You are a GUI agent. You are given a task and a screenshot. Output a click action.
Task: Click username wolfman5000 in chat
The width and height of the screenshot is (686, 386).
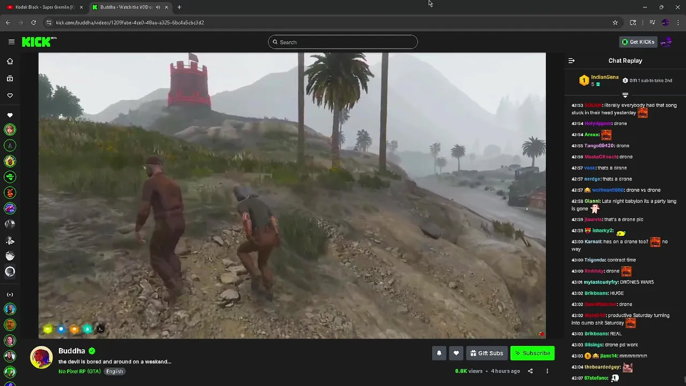608,190
